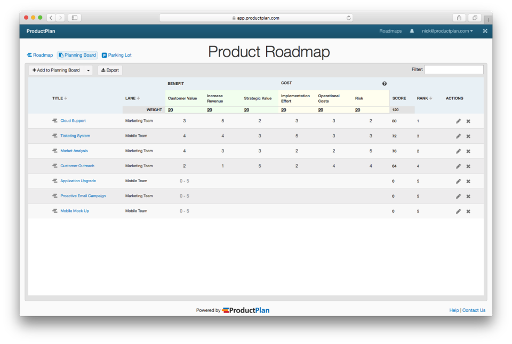
Task: Click the bar icon beside Mobile Mock Up
Action: coord(55,211)
